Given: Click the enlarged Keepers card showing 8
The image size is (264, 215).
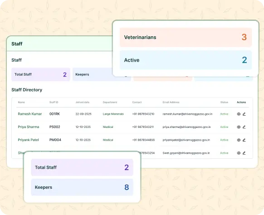Looking at the screenshot, I should tap(82, 187).
